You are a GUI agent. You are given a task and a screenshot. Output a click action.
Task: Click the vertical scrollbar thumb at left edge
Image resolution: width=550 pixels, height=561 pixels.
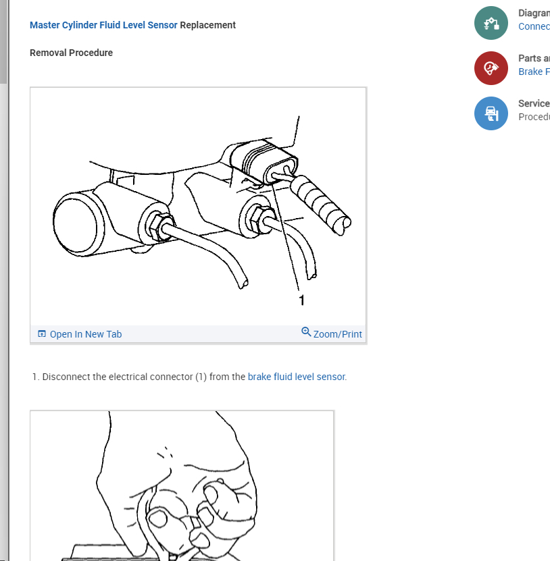(3, 41)
